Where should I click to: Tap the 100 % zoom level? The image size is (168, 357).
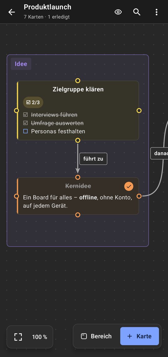[x=40, y=337]
